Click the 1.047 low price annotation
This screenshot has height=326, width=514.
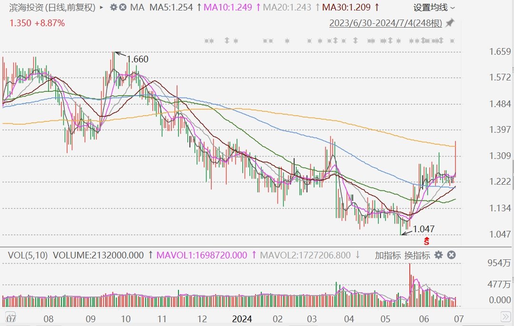424,229
